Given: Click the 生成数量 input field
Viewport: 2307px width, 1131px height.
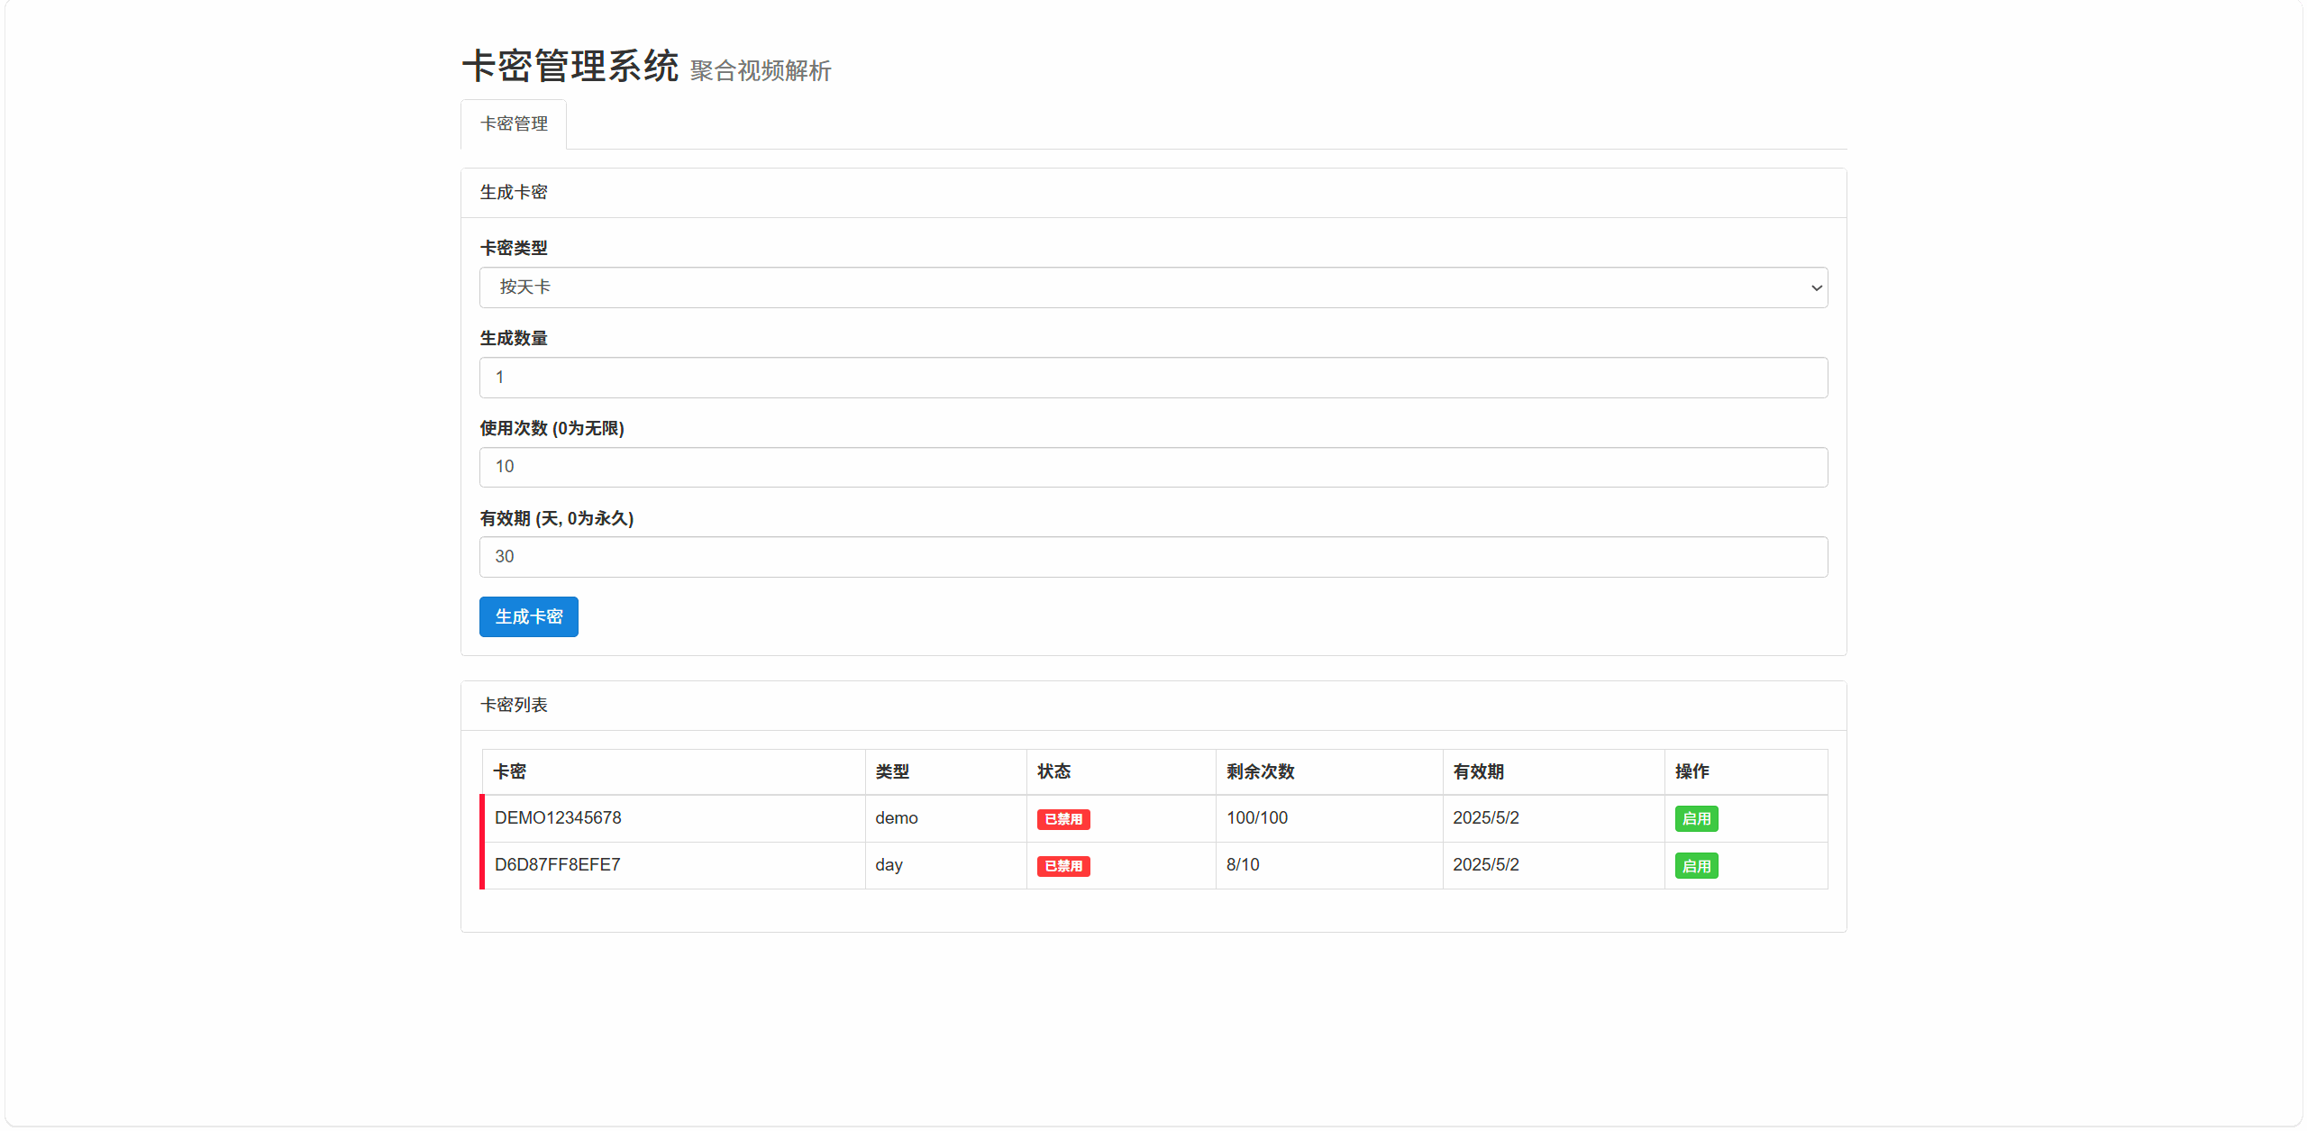Looking at the screenshot, I should point(1152,377).
